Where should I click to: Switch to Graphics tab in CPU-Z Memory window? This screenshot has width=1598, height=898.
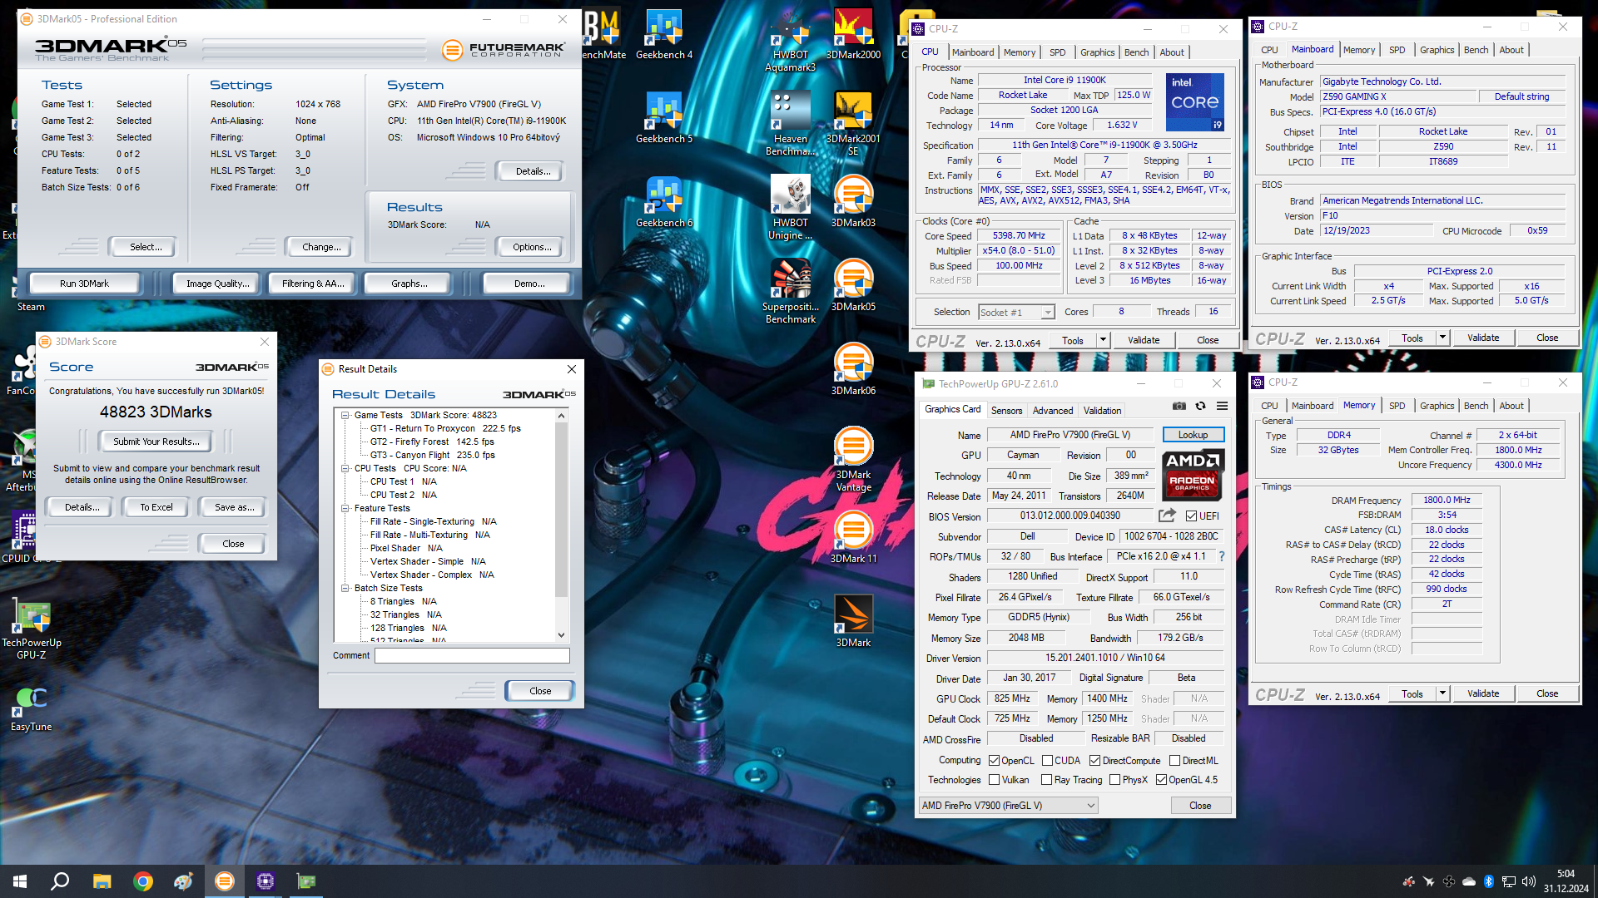point(1437,406)
